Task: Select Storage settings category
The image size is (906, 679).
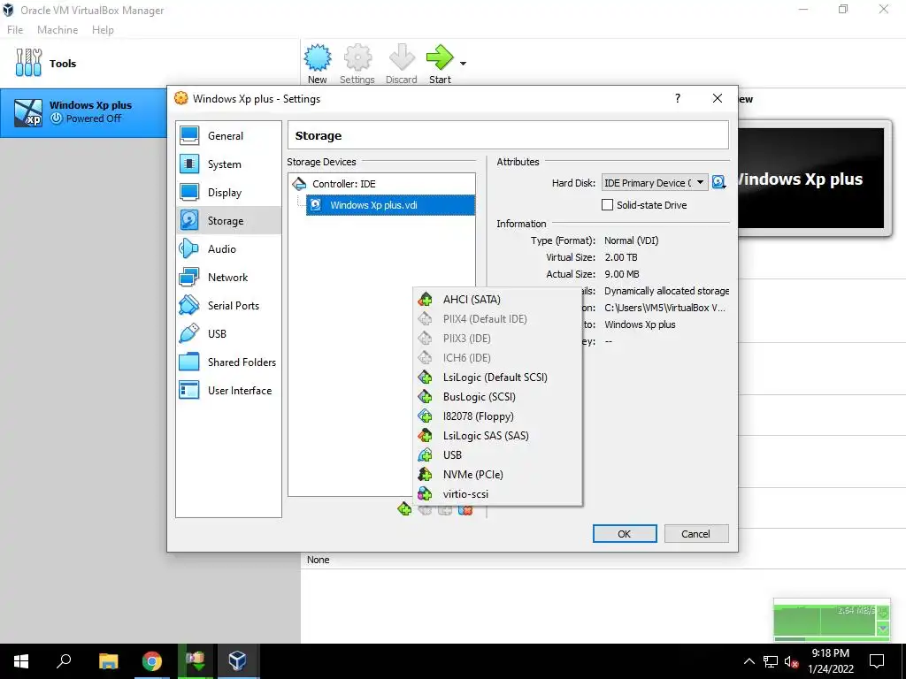Action: pos(229,220)
